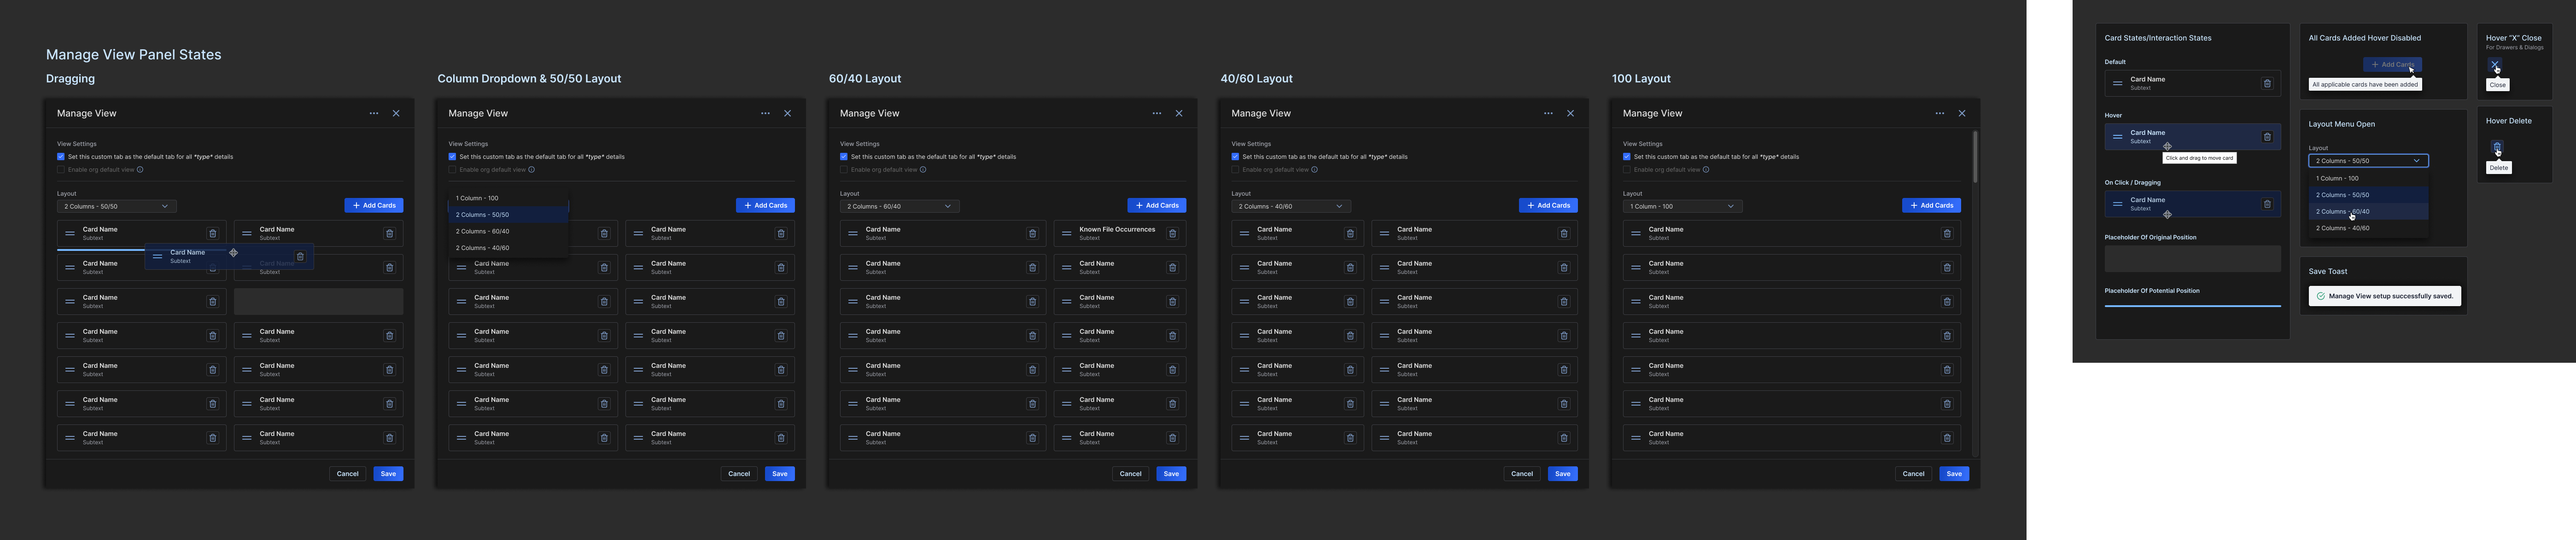This screenshot has width=2576, height=540.
Task: Click X icon in Hover "X" Close example
Action: click(x=2495, y=64)
